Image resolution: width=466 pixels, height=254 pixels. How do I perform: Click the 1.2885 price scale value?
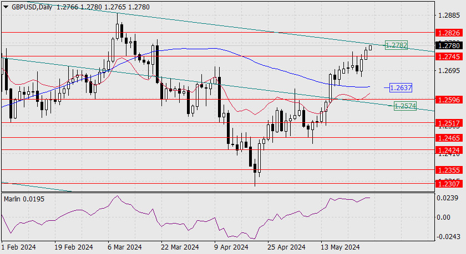tap(449, 15)
